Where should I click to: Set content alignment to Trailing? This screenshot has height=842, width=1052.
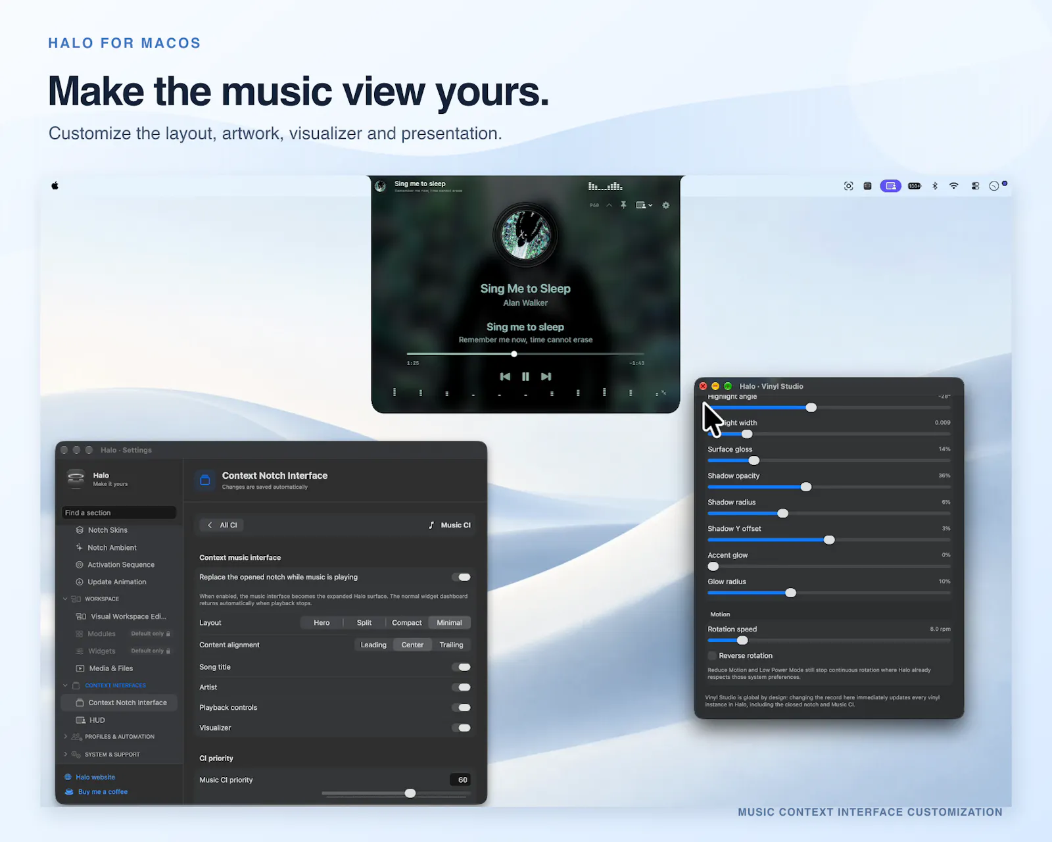click(451, 645)
